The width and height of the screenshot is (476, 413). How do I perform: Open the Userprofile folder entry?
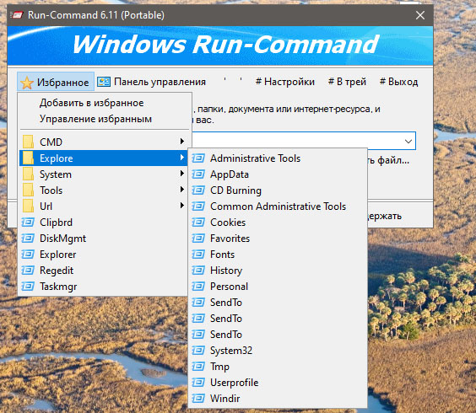[x=278, y=383]
